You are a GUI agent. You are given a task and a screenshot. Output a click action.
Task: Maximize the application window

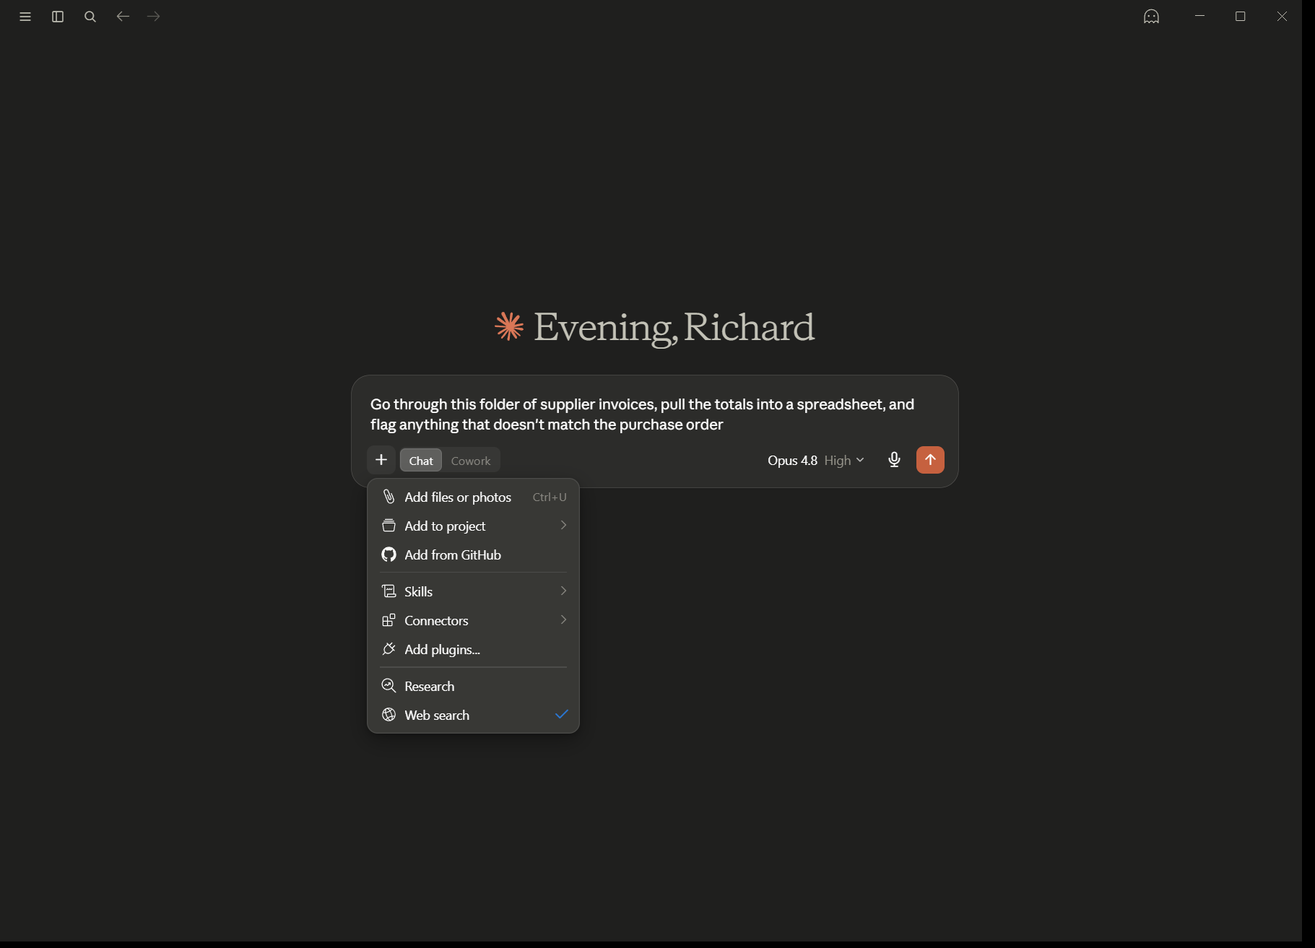(x=1241, y=17)
